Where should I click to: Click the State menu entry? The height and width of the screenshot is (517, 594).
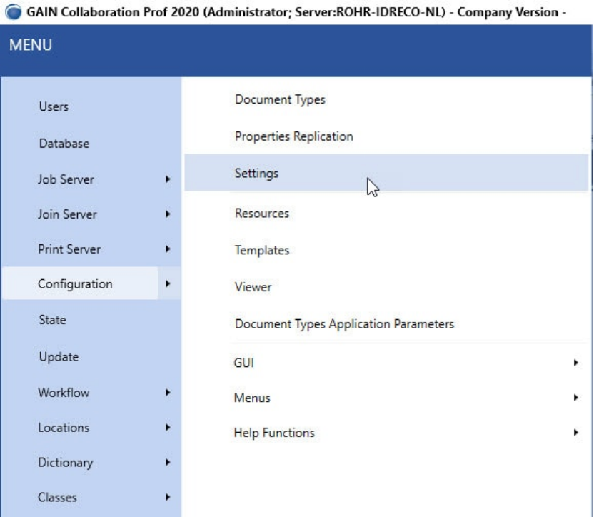pos(52,320)
